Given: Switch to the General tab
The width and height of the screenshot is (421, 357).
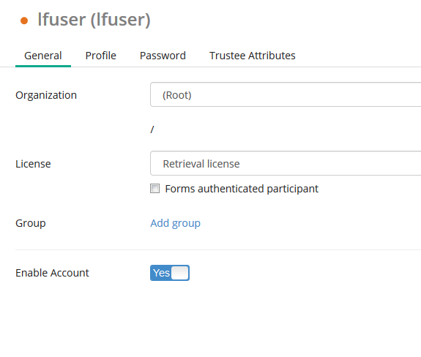Looking at the screenshot, I should [43, 56].
